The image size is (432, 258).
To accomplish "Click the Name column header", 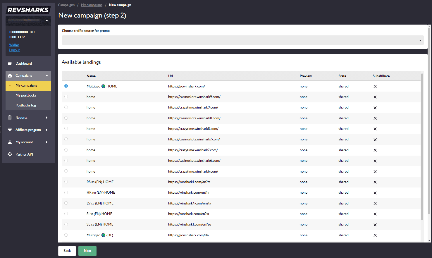I will (91, 76).
